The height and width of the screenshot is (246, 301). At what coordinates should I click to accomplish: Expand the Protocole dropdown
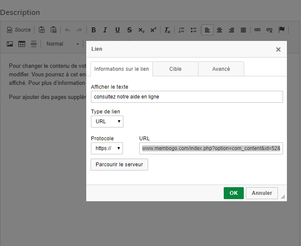pos(107,148)
